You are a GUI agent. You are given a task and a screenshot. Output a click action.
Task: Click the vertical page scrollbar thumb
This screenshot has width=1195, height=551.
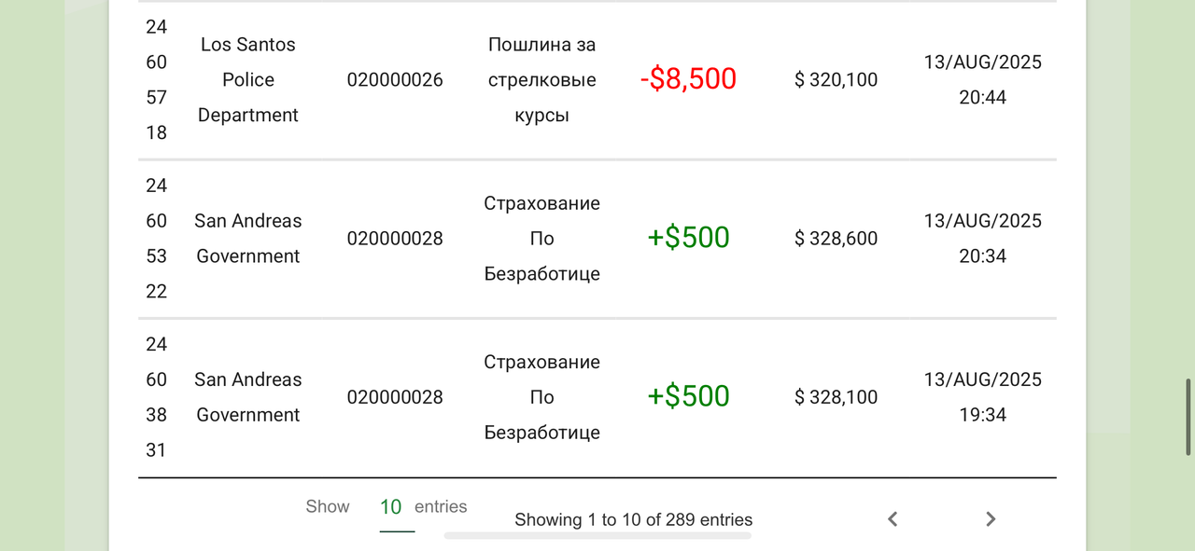[x=1188, y=416]
